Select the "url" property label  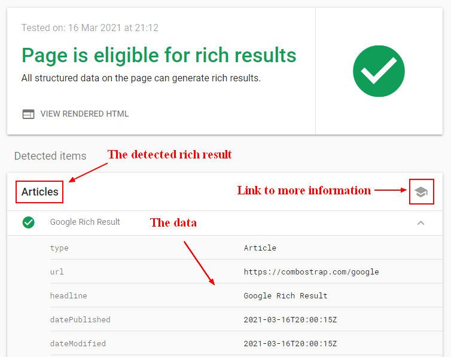57,271
